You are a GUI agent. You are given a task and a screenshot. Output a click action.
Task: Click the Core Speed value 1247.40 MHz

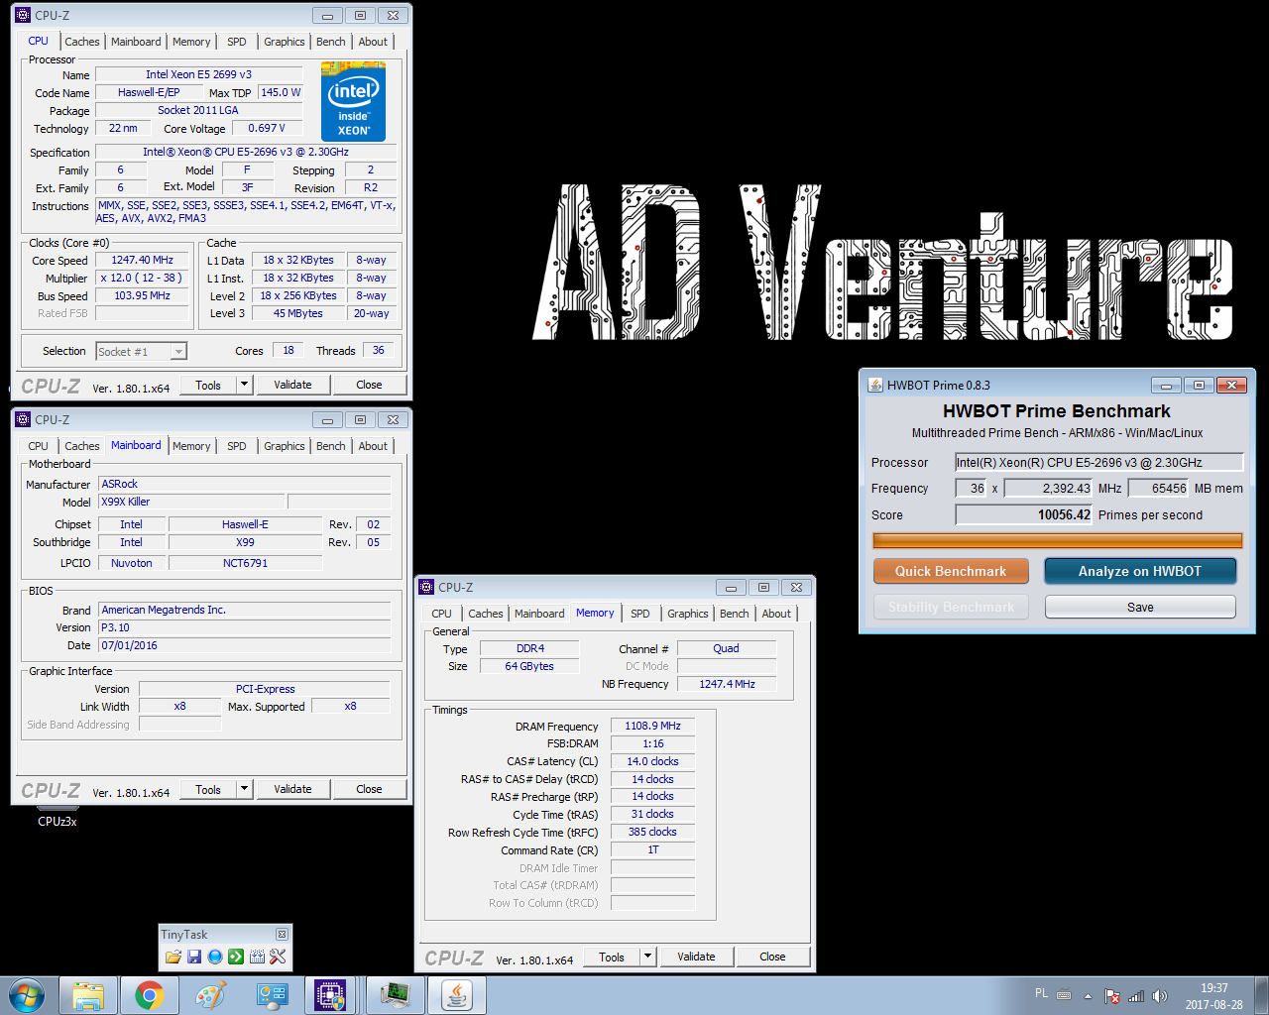pyautogui.click(x=142, y=260)
